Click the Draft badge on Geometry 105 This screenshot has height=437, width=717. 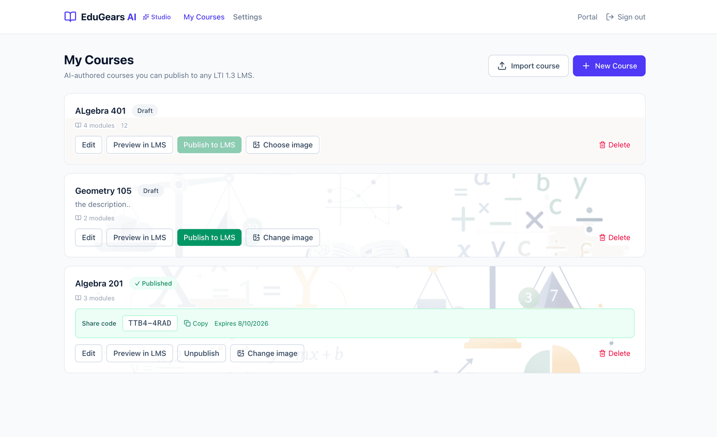coord(151,191)
